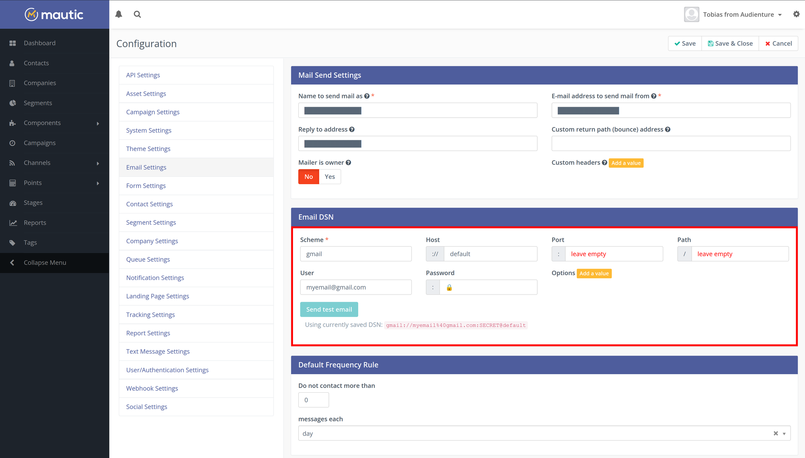Click the saved DSN string text
This screenshot has height=458, width=805.
coord(456,325)
